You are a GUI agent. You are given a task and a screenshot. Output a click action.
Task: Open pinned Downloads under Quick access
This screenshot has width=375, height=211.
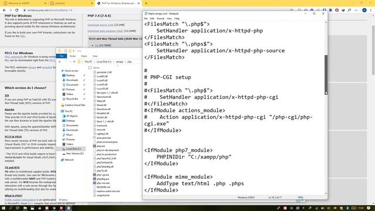(72, 80)
